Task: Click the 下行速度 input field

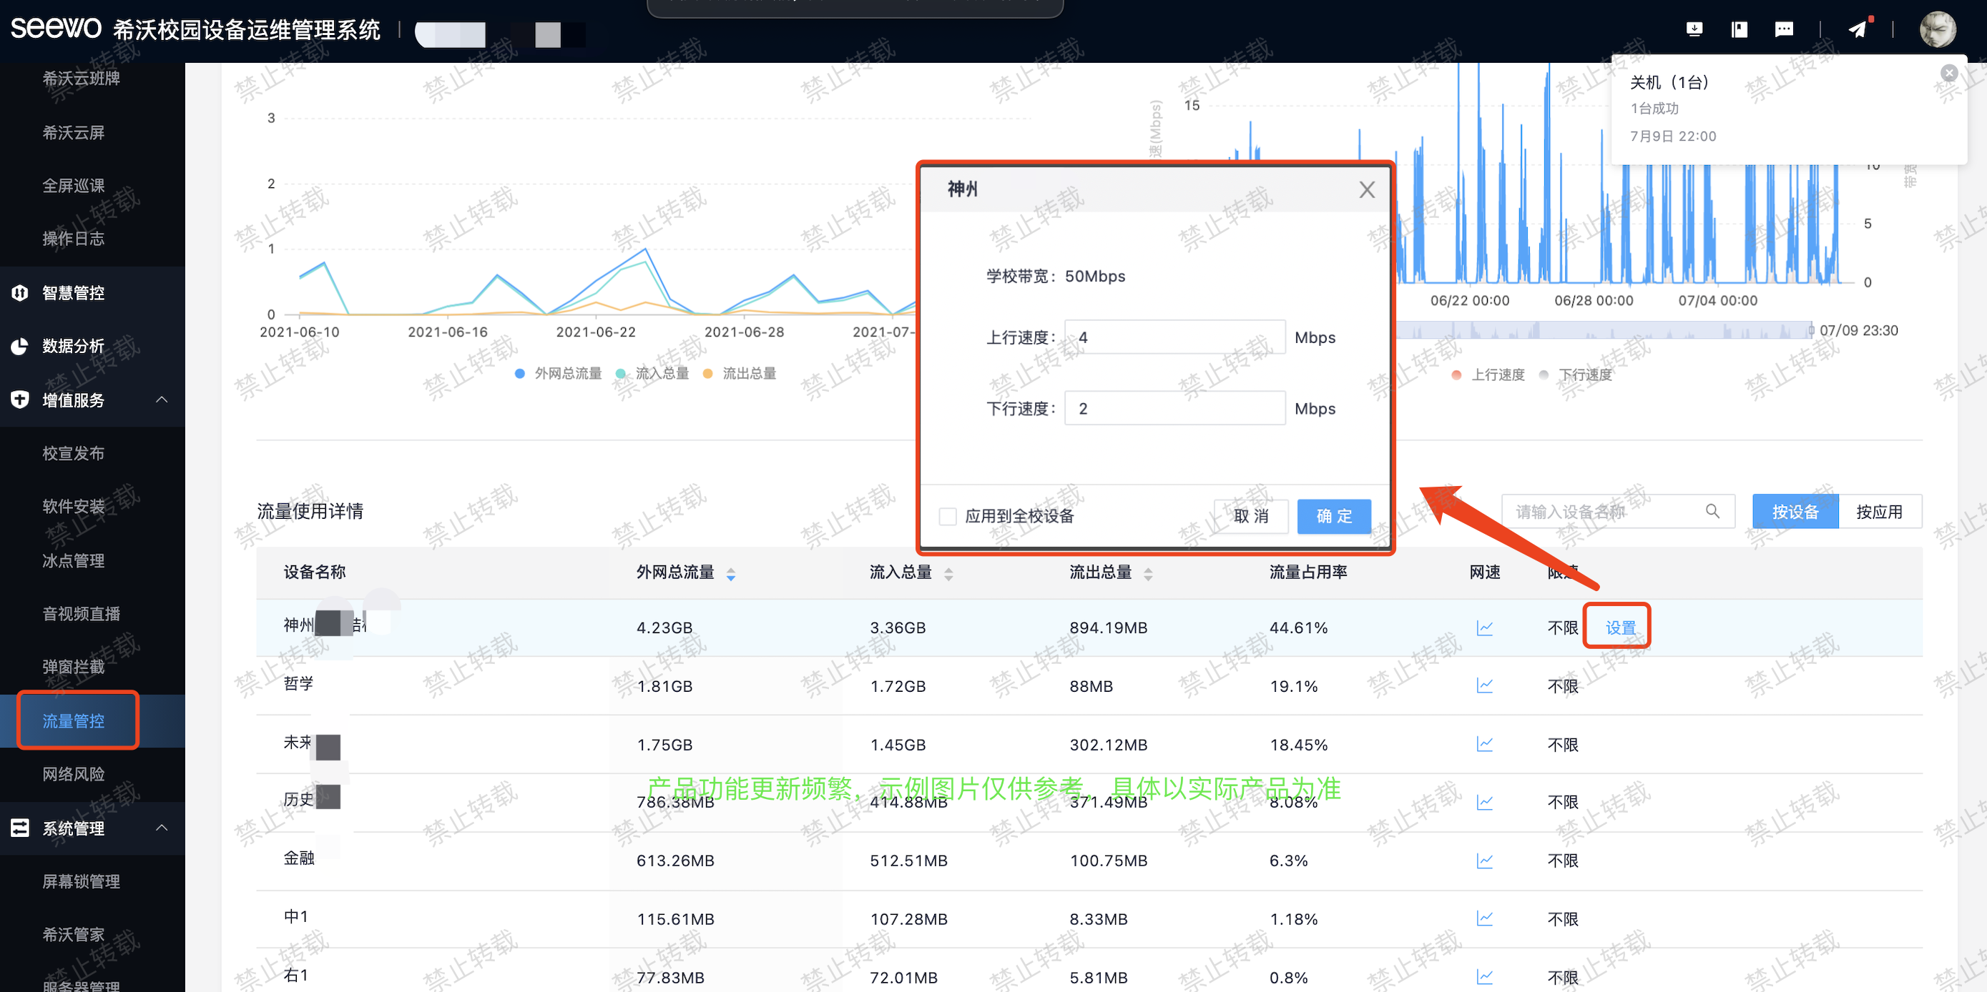Action: tap(1174, 408)
